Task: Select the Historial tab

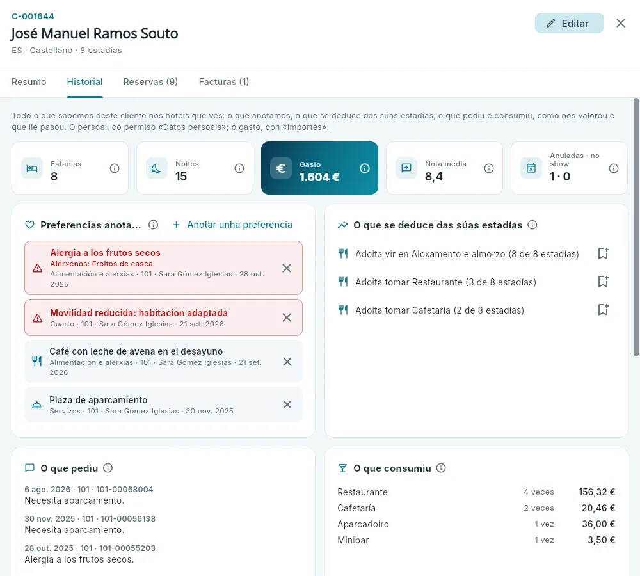Action: pyautogui.click(x=84, y=82)
